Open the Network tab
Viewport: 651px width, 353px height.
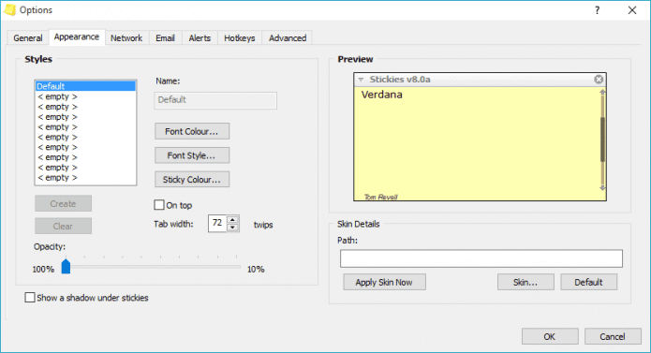[x=126, y=38]
